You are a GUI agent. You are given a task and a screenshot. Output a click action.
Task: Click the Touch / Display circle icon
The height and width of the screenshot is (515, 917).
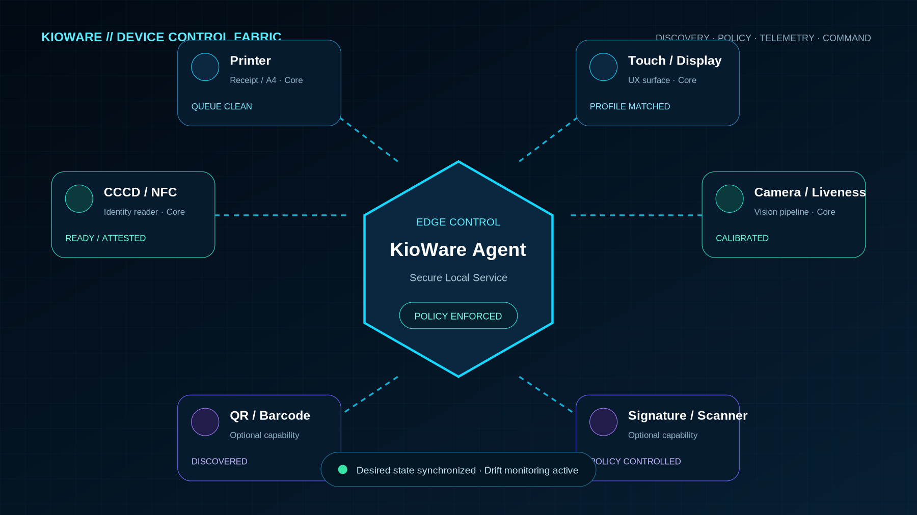603,67
